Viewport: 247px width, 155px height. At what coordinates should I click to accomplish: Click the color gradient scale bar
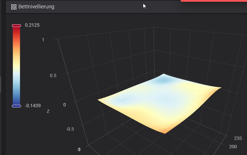[16, 66]
